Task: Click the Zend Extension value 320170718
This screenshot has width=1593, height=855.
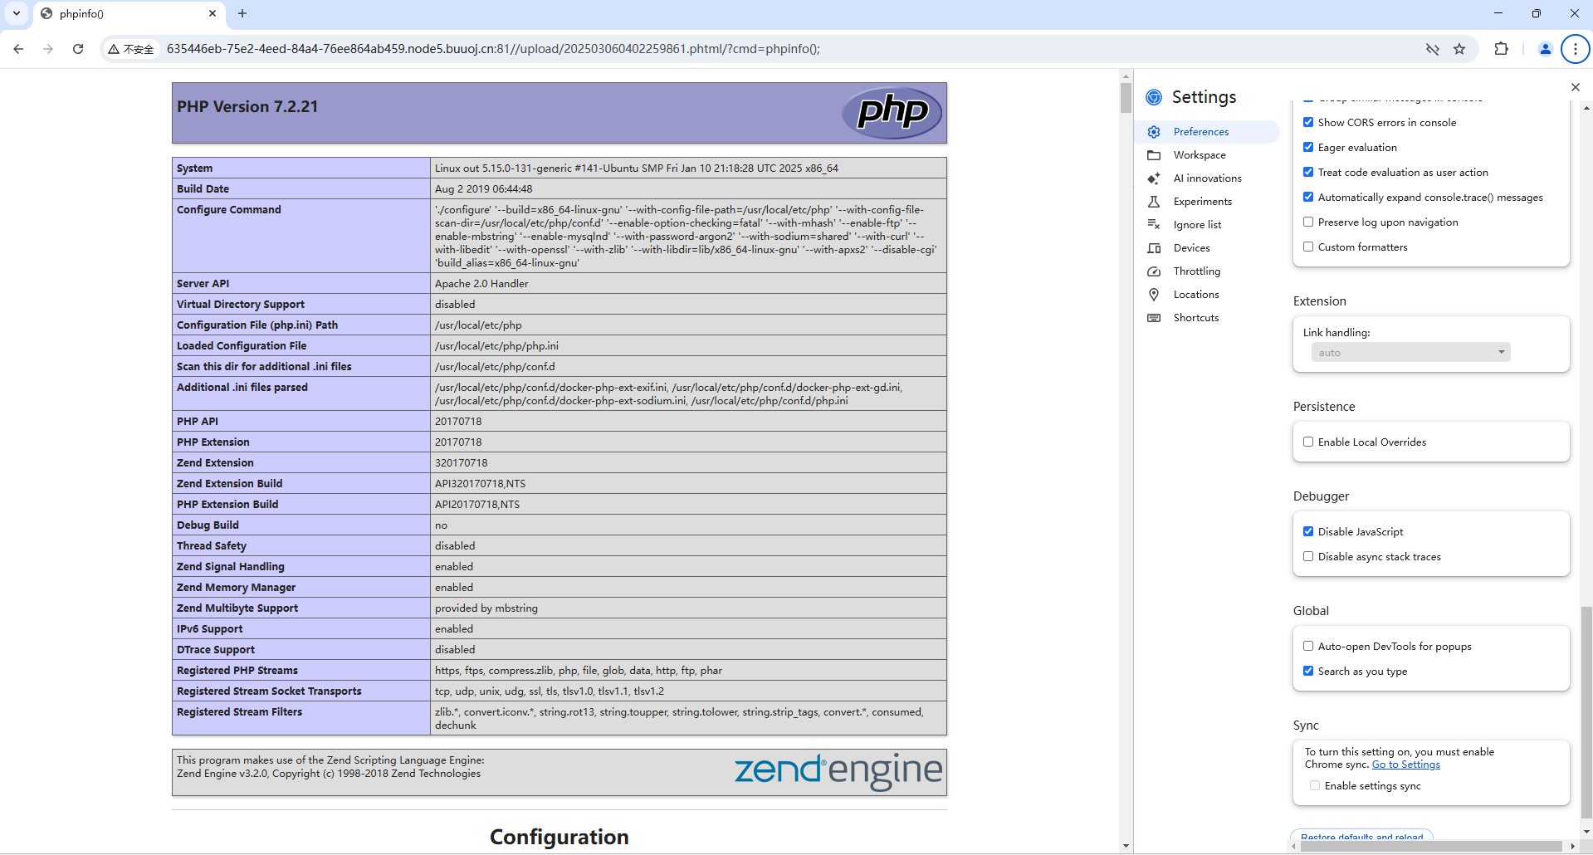Action: click(462, 463)
